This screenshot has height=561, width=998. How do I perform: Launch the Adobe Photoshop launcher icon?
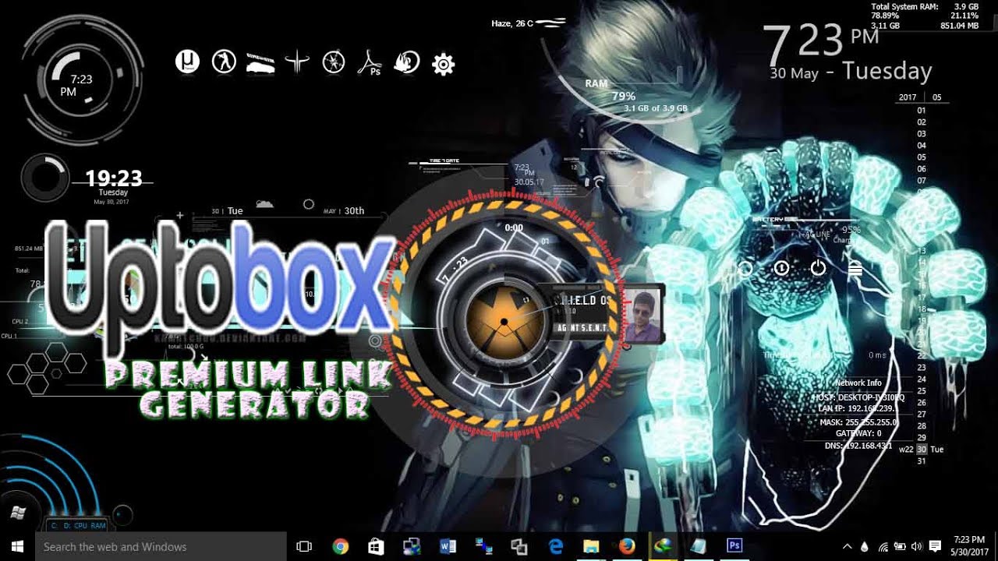pos(369,63)
